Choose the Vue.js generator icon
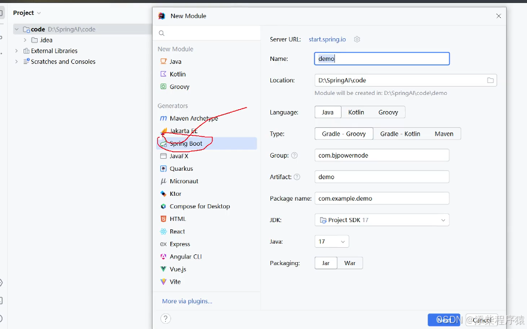This screenshot has height=329, width=527. pyautogui.click(x=163, y=269)
